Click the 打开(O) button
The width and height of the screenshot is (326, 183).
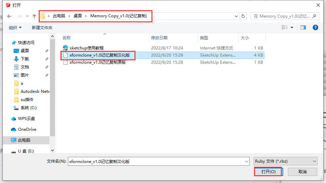point(268,171)
